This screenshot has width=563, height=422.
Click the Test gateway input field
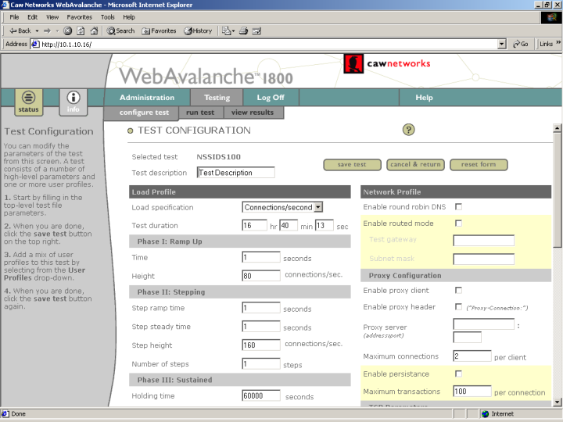(484, 240)
